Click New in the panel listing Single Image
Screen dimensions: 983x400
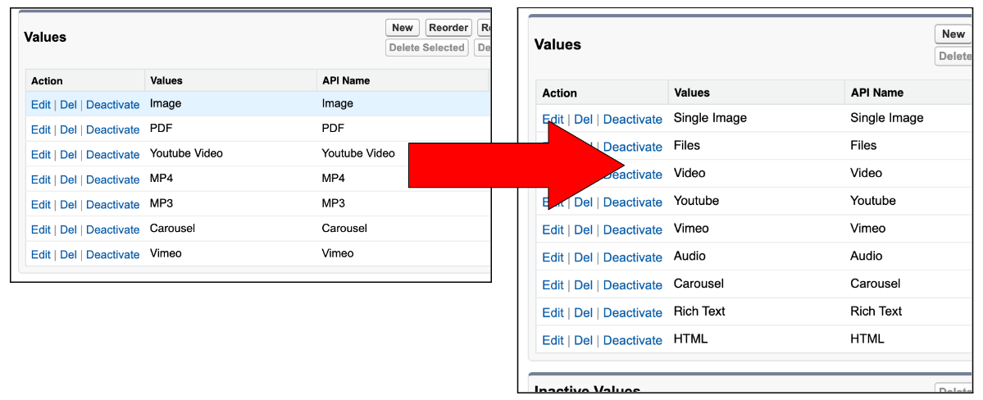pos(953,34)
